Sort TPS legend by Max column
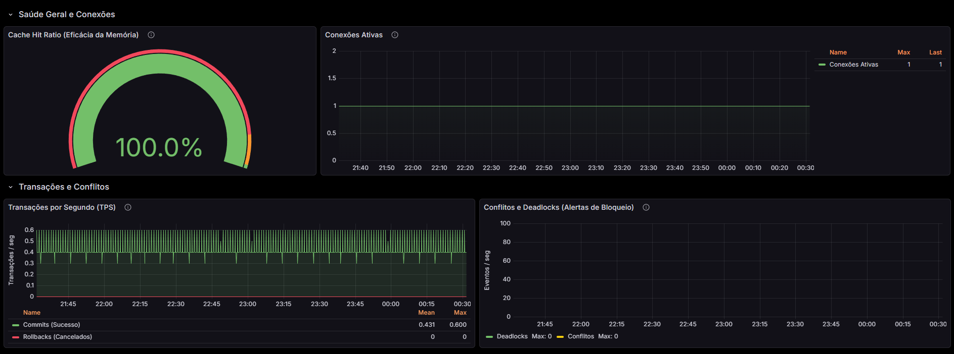 460,313
